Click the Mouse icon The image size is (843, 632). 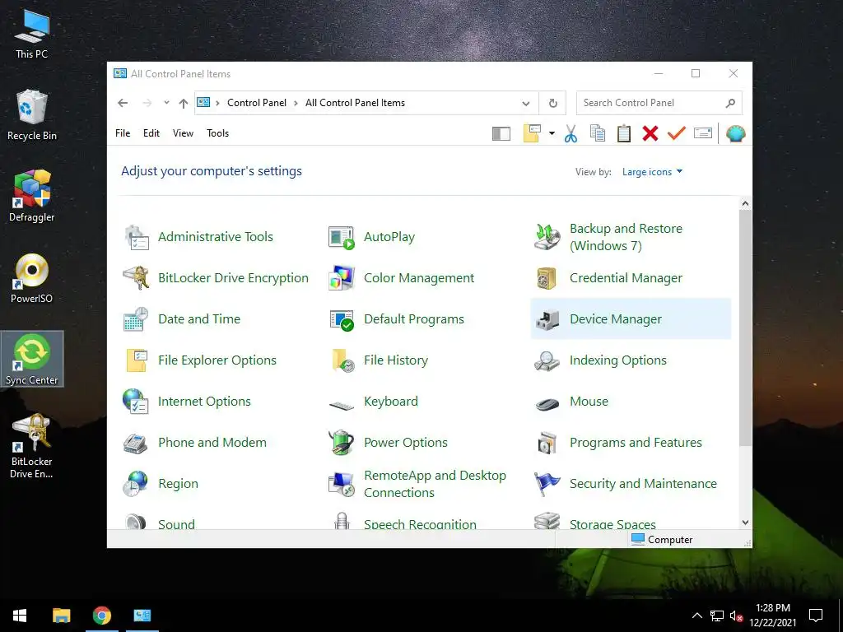pyautogui.click(x=547, y=403)
